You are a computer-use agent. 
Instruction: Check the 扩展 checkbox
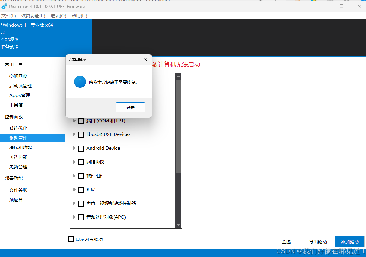point(81,190)
